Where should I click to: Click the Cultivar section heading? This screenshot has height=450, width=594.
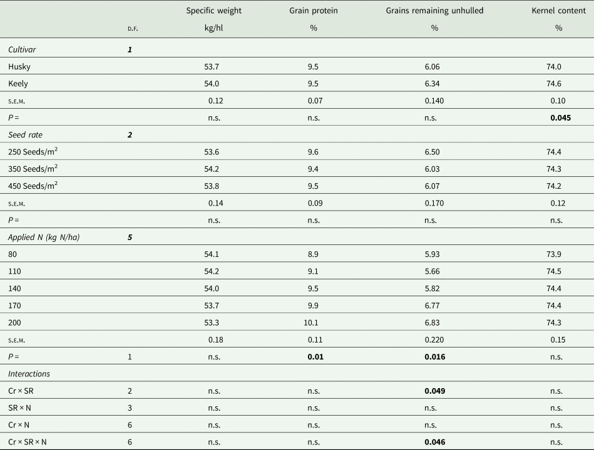(22, 49)
